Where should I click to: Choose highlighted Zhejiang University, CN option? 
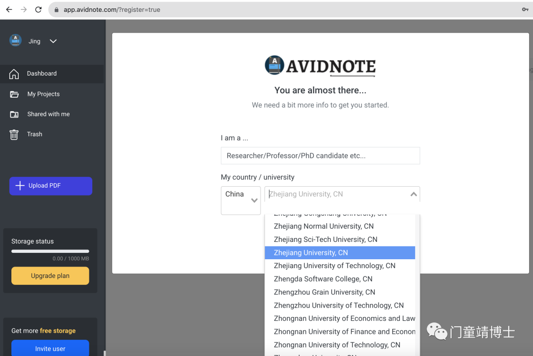coord(340,253)
